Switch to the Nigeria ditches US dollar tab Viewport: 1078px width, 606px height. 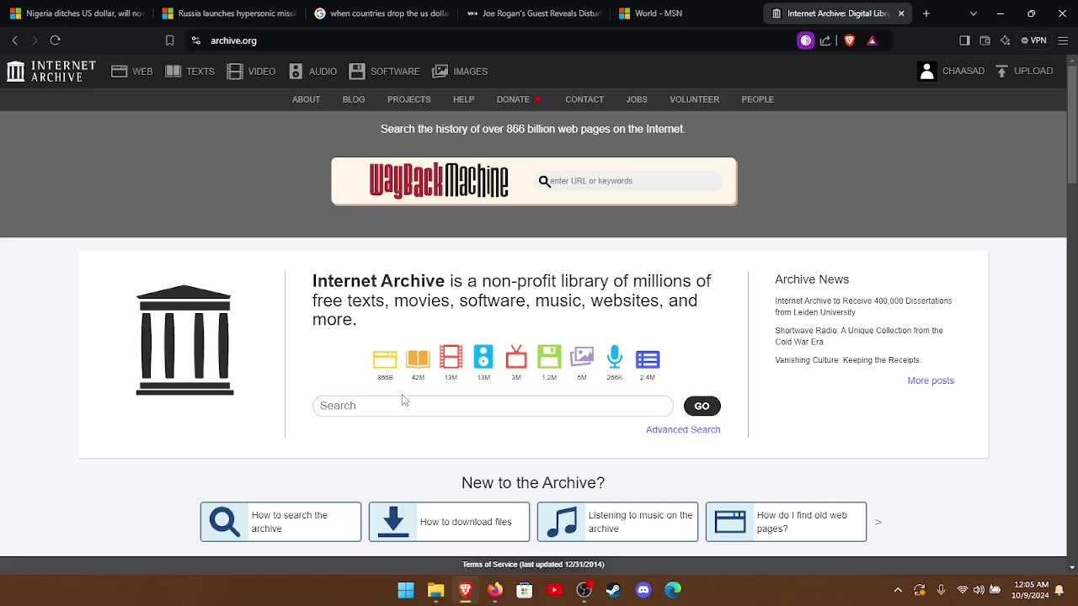(77, 13)
